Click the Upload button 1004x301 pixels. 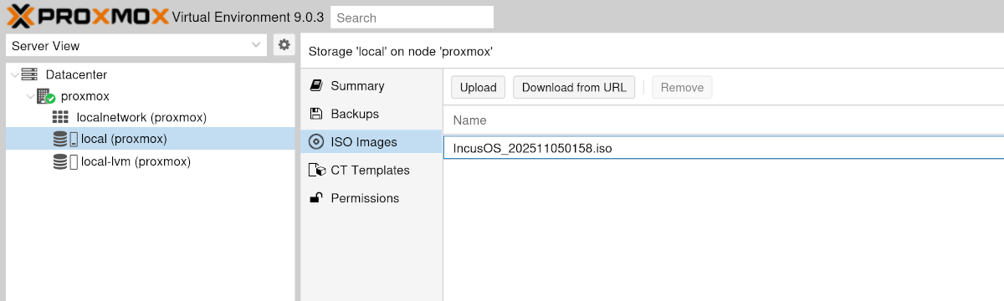coord(479,87)
